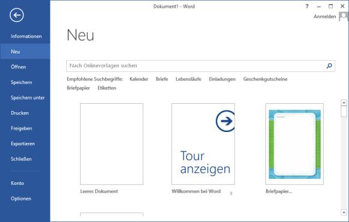Maximize the Word window

click(x=331, y=6)
